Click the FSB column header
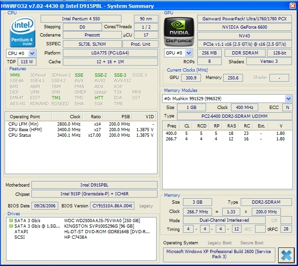 point(117,117)
